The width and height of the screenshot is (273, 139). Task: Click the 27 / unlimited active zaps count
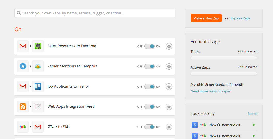247,67
